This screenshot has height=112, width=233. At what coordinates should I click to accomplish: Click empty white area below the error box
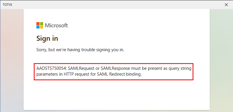[x=116, y=95]
